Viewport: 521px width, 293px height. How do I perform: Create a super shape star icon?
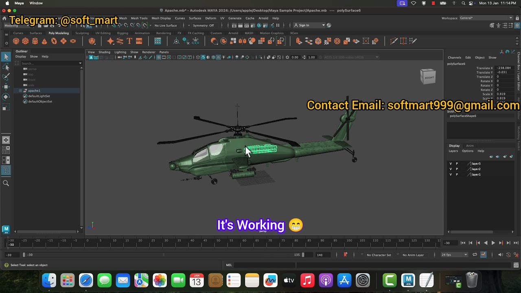[110, 41]
